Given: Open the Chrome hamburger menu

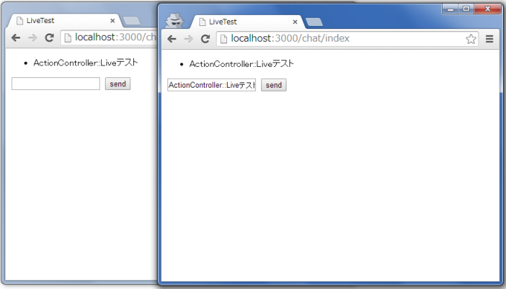Looking at the screenshot, I should pyautogui.click(x=490, y=39).
